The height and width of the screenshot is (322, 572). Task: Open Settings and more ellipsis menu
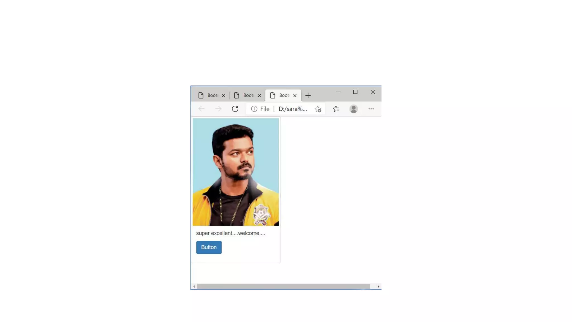(x=371, y=109)
